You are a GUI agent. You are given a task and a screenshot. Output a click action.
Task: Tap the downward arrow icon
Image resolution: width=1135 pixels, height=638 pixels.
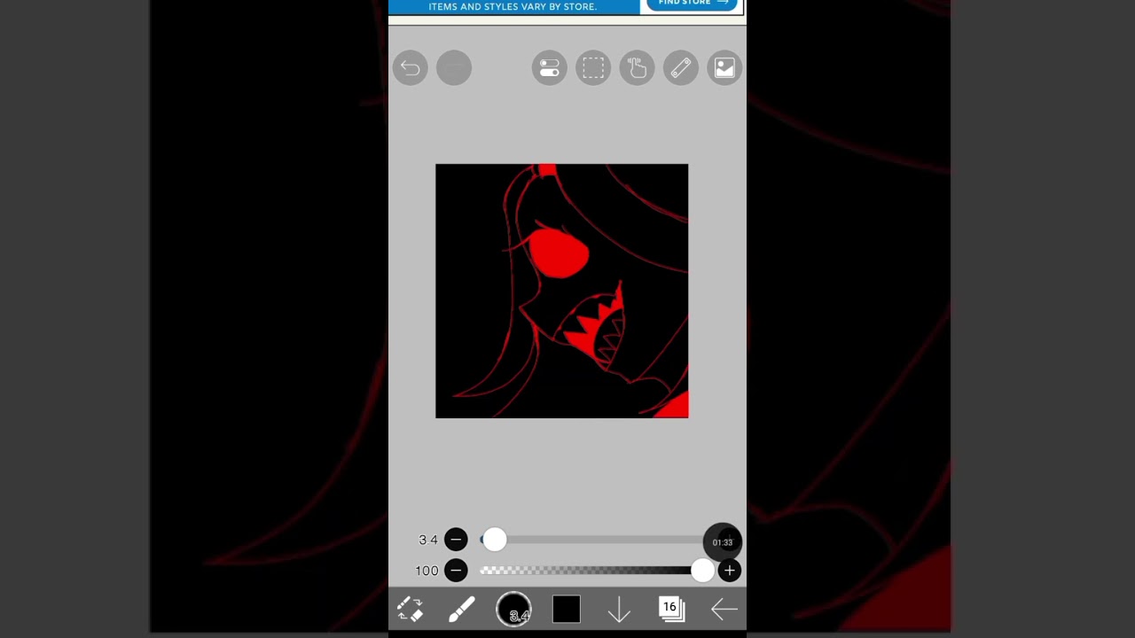[x=619, y=610]
